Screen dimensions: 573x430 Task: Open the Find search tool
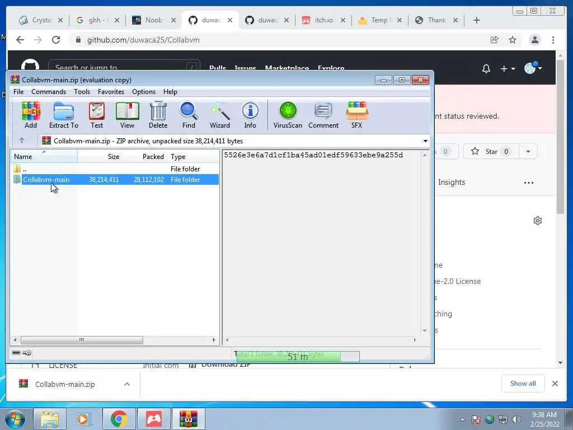pyautogui.click(x=189, y=115)
